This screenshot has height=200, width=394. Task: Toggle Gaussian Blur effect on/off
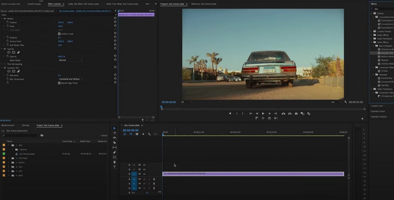(x=5, y=67)
